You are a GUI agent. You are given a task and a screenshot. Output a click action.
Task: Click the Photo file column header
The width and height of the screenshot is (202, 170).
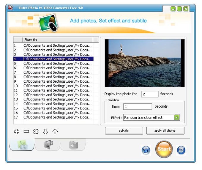(58, 40)
